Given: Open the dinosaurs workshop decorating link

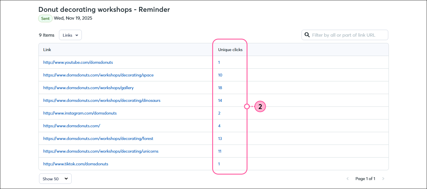Looking at the screenshot, I should click(102, 100).
